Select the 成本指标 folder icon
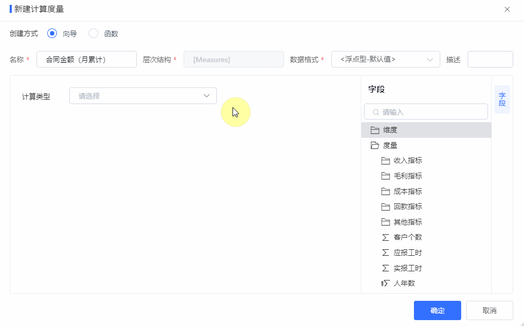The width and height of the screenshot is (524, 326). click(384, 191)
